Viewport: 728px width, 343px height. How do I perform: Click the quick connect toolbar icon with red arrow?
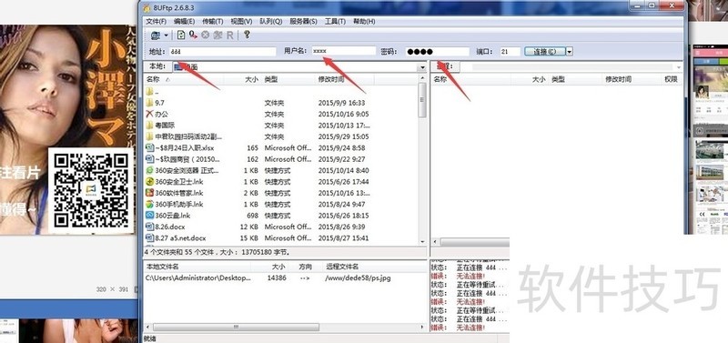tap(193, 35)
